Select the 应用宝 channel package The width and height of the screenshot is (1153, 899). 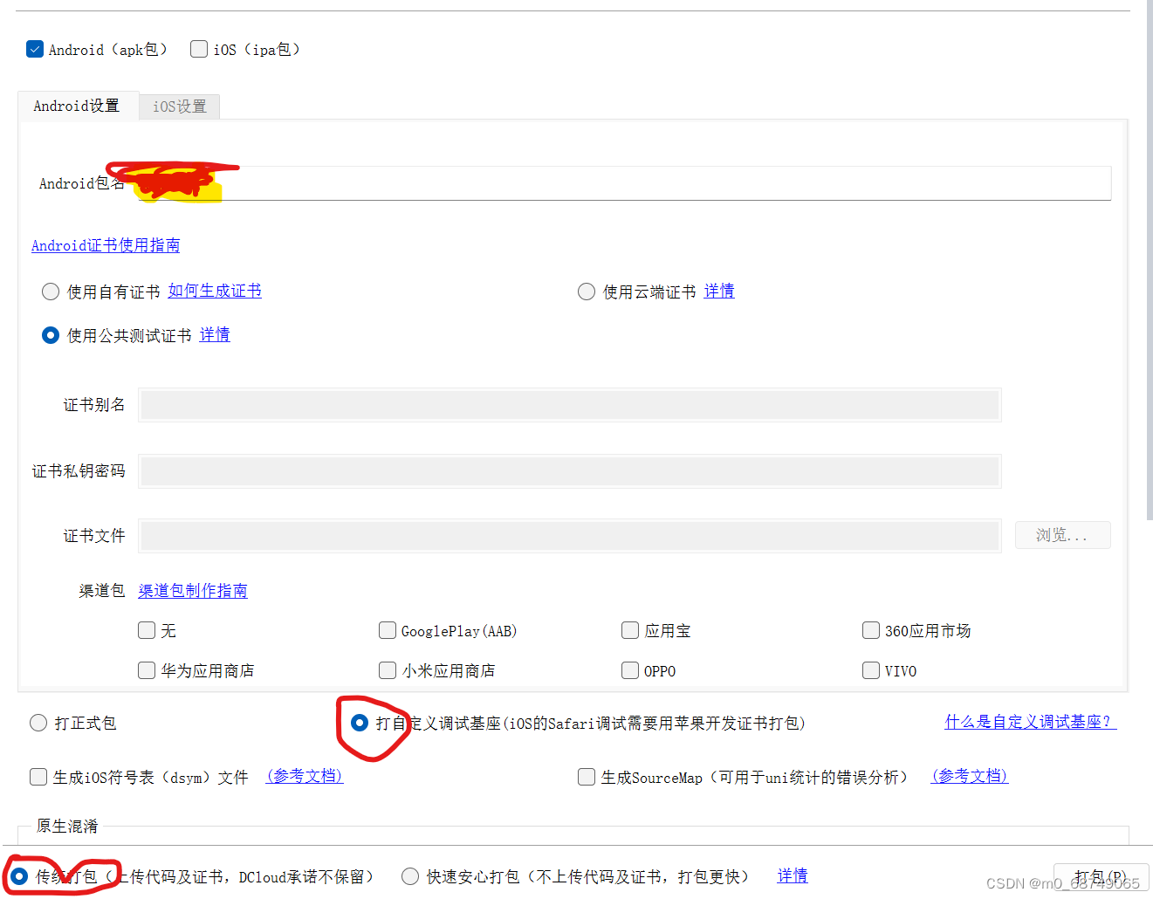pos(629,630)
